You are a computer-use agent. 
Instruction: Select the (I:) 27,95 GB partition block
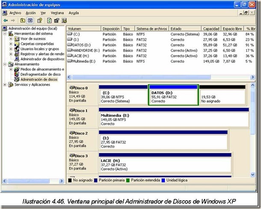pos(163,140)
